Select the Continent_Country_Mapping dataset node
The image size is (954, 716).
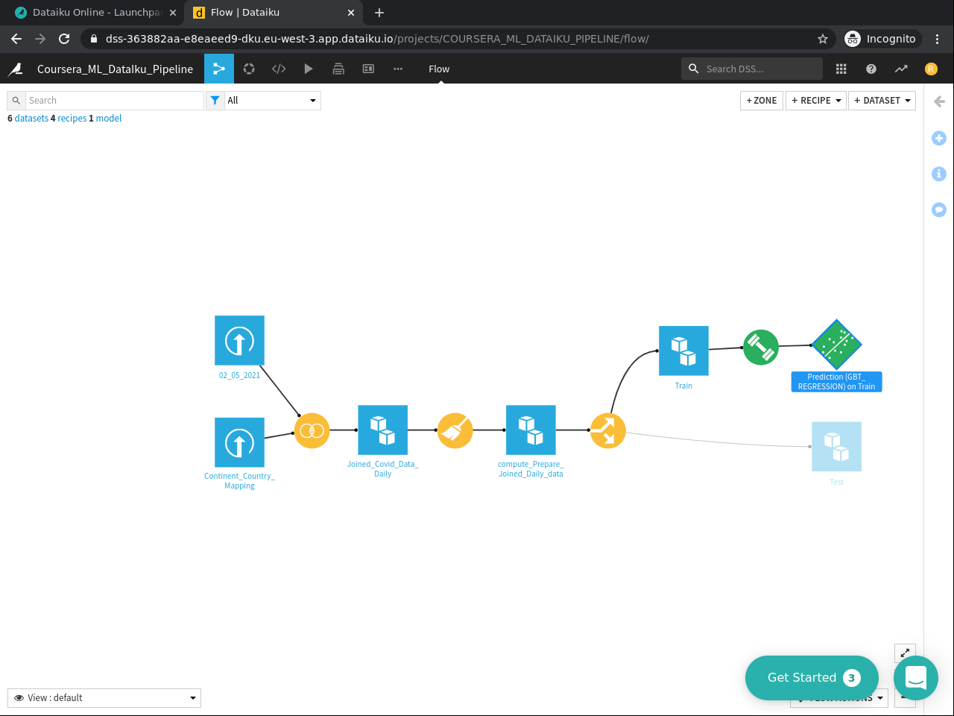pyautogui.click(x=239, y=442)
